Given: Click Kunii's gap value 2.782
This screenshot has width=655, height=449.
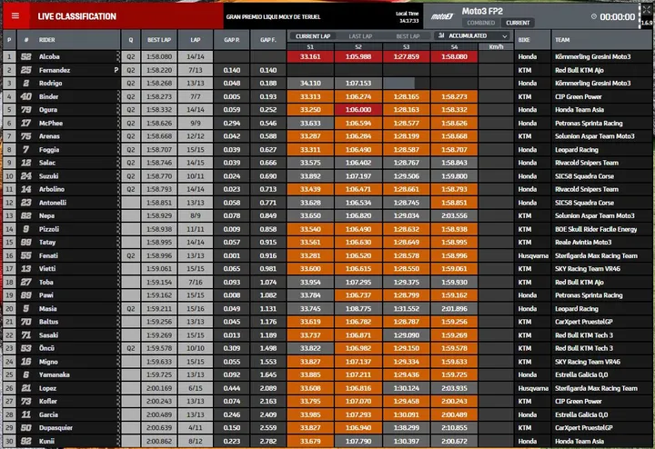Looking at the screenshot, I should coord(267,441).
